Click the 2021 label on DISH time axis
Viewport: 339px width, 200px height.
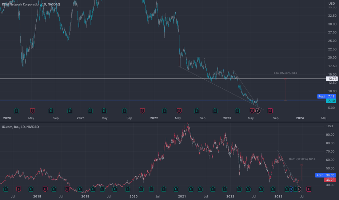point(81,118)
